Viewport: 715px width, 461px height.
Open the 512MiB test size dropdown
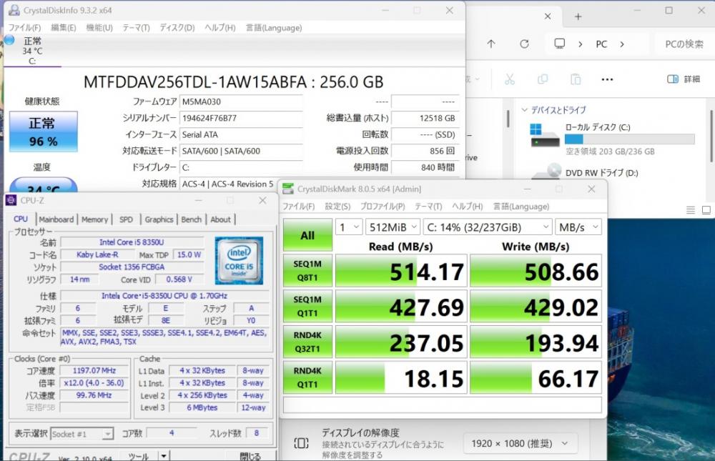(393, 227)
